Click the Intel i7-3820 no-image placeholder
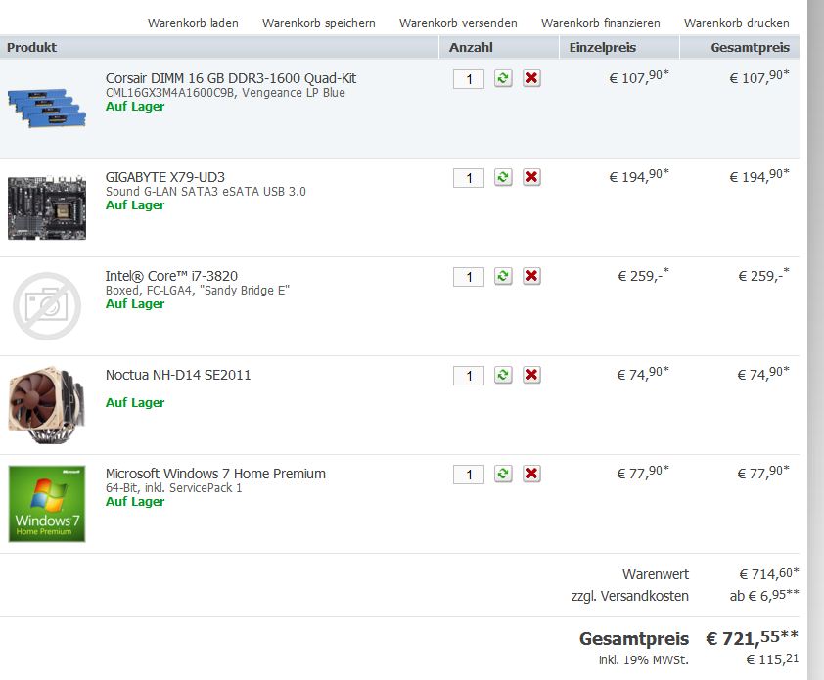Image resolution: width=824 pixels, height=680 pixels. [x=47, y=306]
